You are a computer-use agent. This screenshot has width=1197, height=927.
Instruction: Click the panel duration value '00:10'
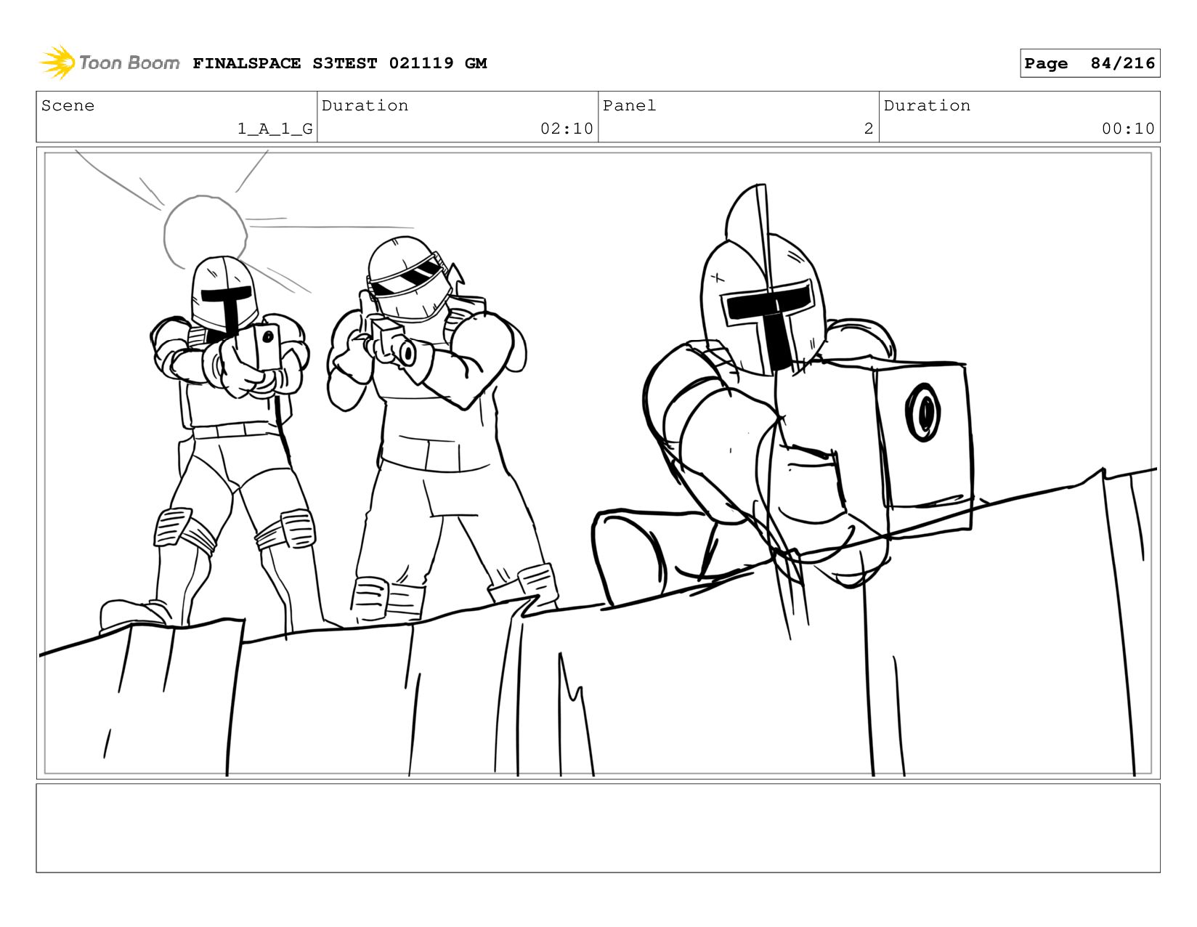[x=1128, y=129]
